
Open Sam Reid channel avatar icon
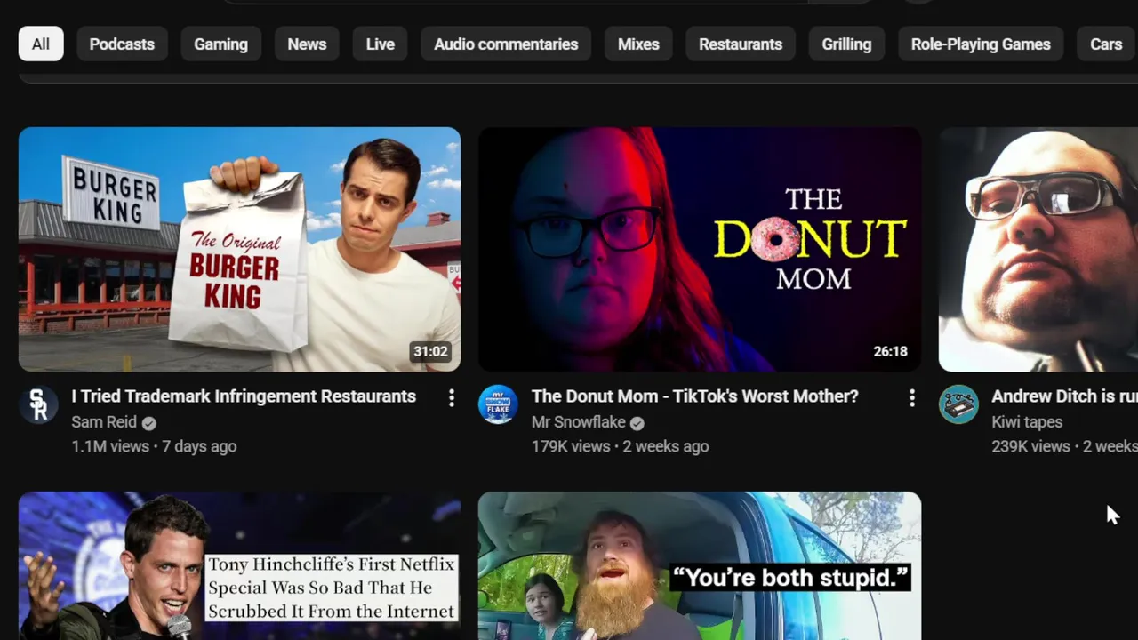click(39, 404)
